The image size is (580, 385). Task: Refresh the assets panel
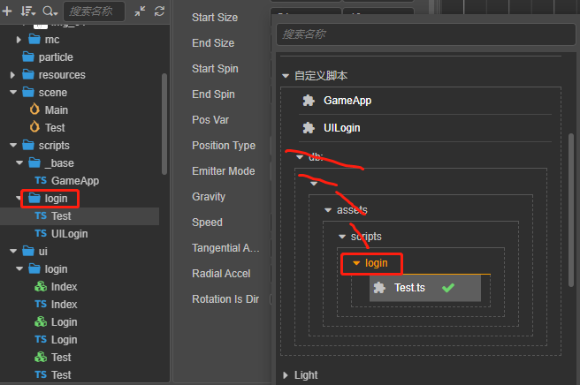click(159, 11)
